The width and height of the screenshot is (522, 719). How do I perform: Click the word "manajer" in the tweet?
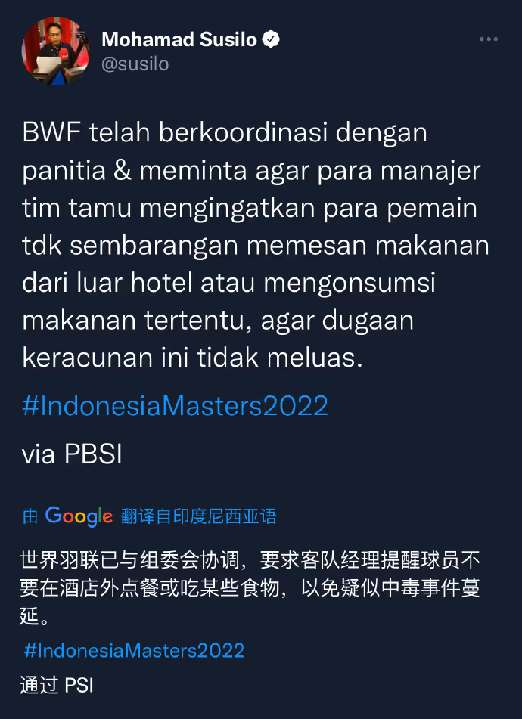click(430, 171)
